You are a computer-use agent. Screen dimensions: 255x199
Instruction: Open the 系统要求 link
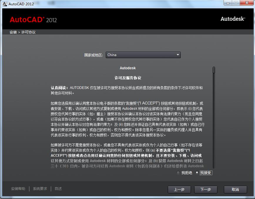pyautogui.click(x=40, y=189)
